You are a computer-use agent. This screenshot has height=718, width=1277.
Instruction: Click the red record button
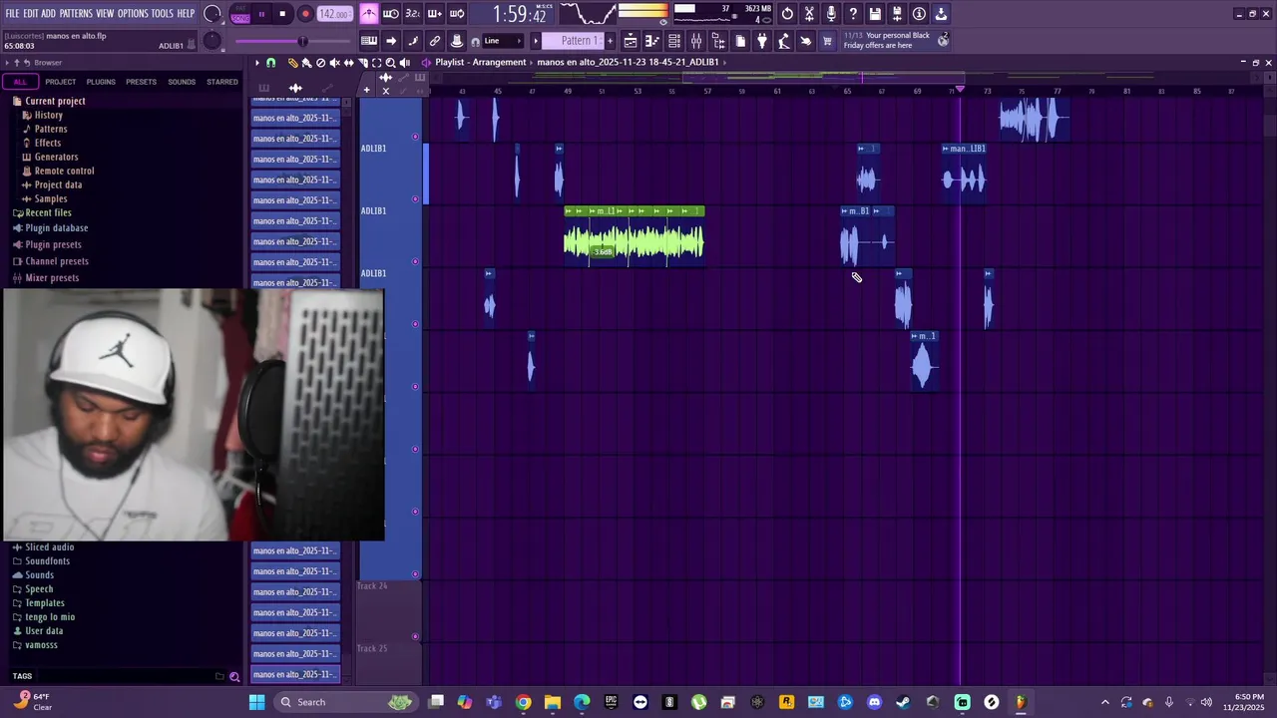point(305,14)
